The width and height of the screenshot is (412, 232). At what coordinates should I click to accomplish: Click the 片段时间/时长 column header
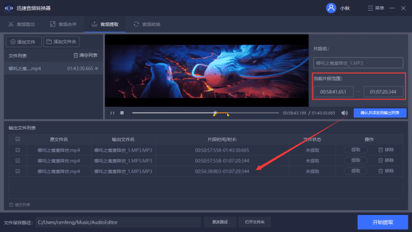click(x=222, y=139)
